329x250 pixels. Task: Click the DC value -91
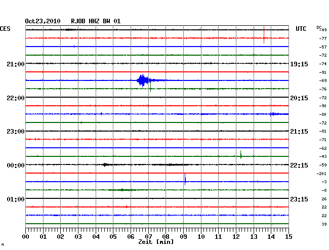(x=323, y=72)
